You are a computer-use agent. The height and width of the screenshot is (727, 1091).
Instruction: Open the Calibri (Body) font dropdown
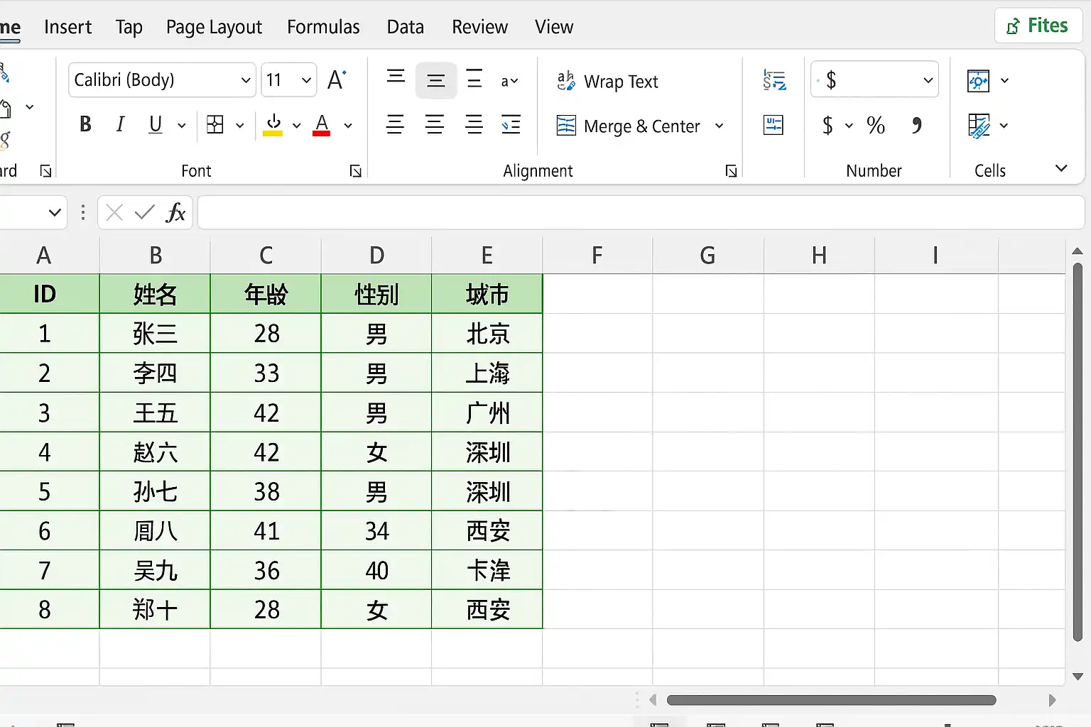(x=162, y=80)
